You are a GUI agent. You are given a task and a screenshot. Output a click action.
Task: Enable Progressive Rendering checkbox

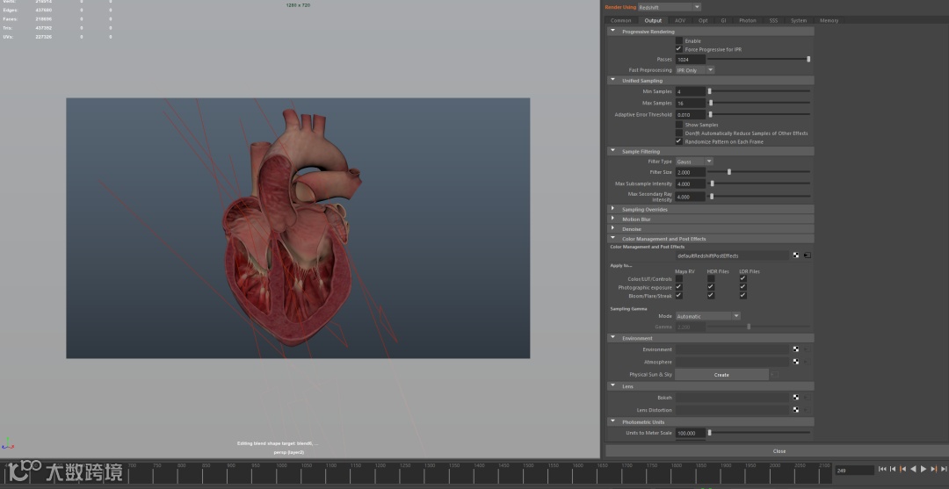pyautogui.click(x=678, y=41)
